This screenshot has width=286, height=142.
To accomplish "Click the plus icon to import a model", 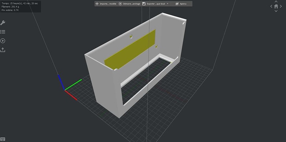I will [97, 4].
